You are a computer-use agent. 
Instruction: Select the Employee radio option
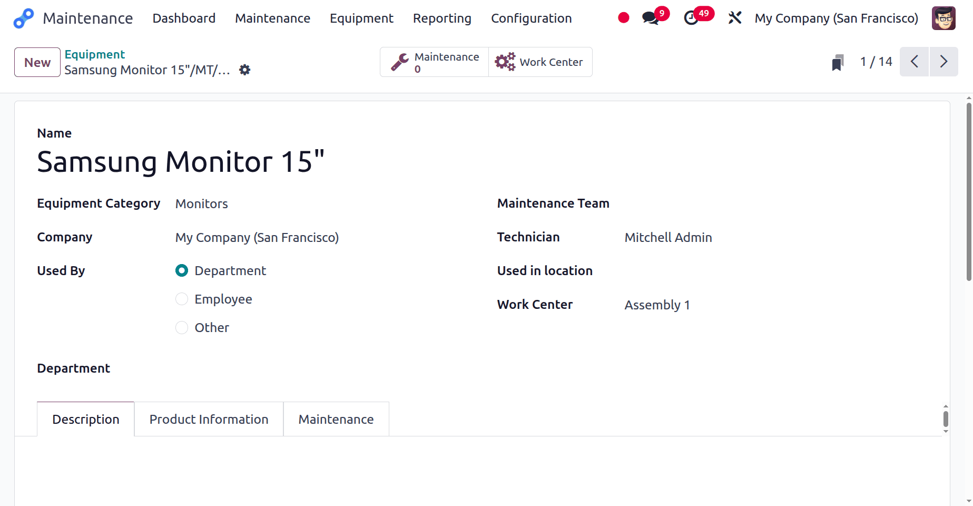coord(182,299)
